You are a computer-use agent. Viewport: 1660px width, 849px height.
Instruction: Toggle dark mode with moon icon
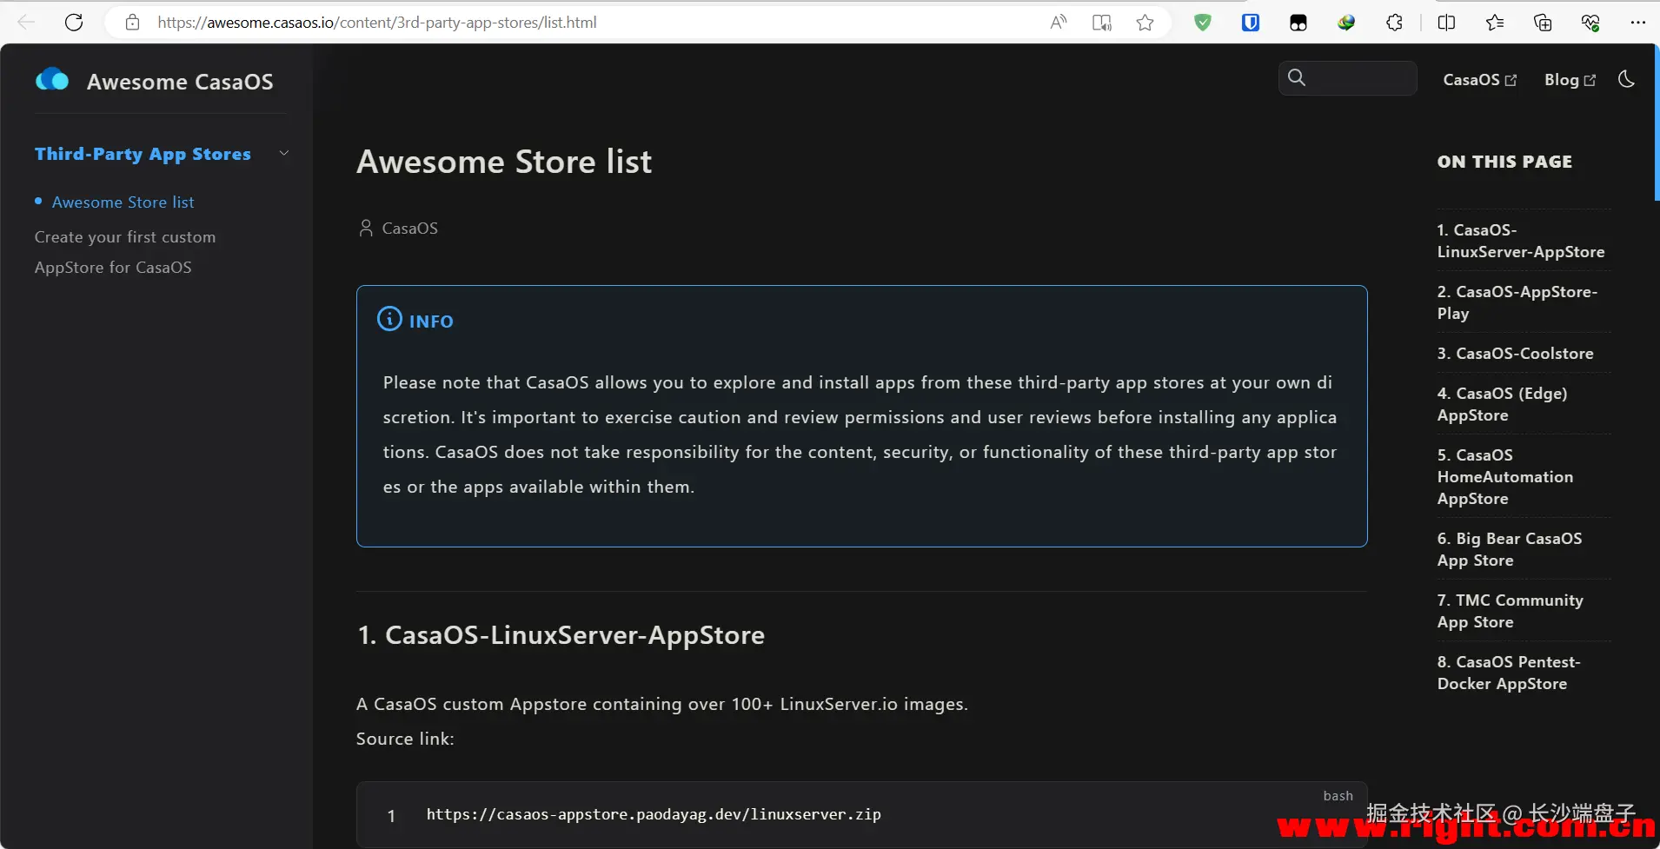tap(1626, 79)
